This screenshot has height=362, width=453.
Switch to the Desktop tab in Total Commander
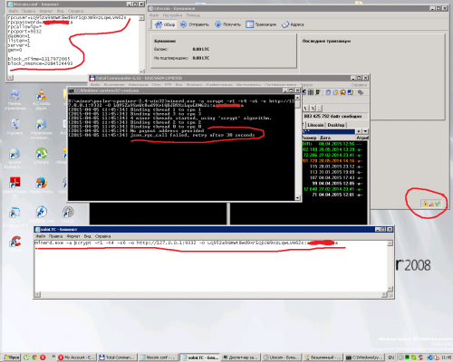point(336,125)
